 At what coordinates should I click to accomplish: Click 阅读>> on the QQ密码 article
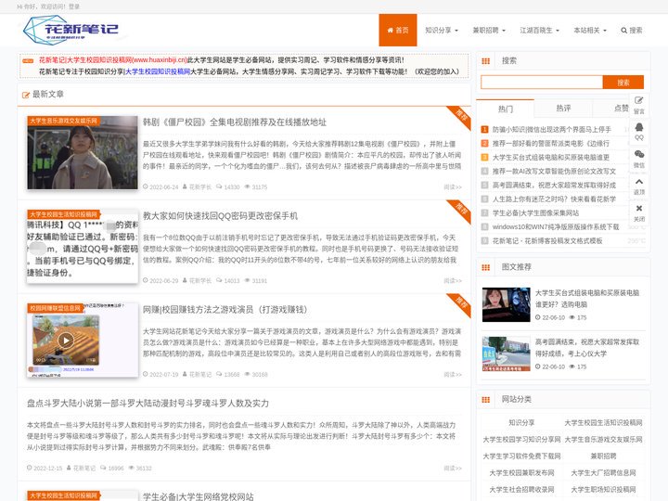click(x=453, y=281)
